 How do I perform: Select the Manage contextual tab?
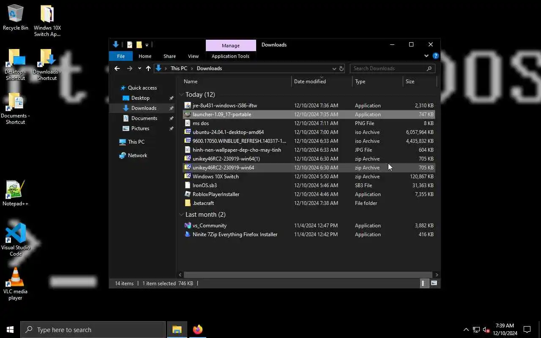pos(231,45)
